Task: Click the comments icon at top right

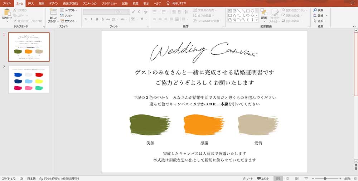Action: [352, 3]
